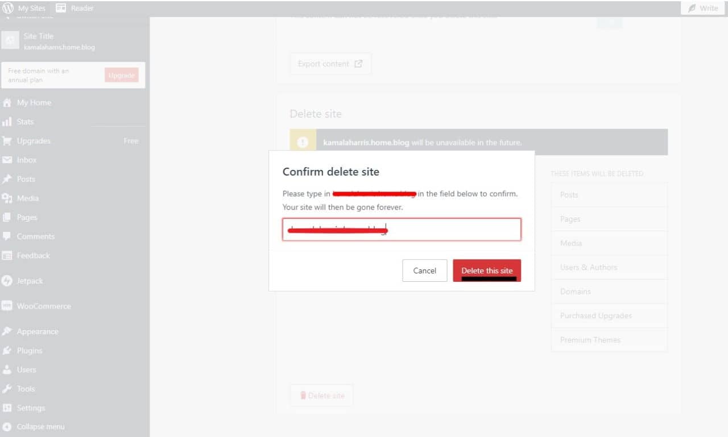Click the red Upgrade button

click(x=121, y=74)
